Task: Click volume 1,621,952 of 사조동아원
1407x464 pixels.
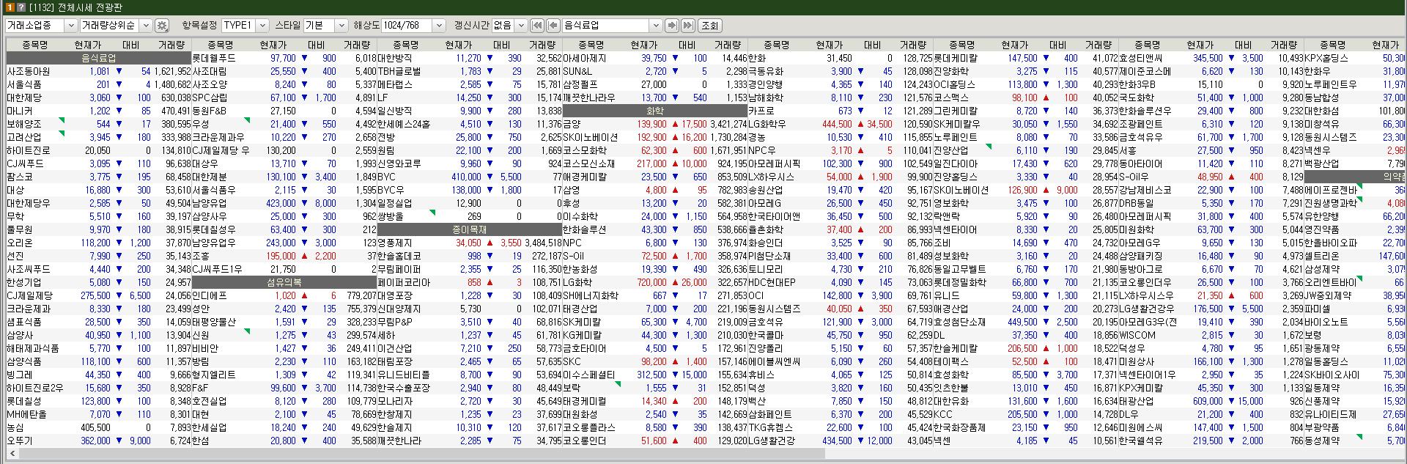Action: 172,71
